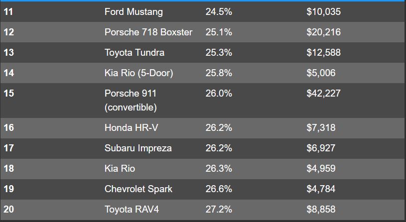Select the Chevrolet Spark model name
406x222 pixels.
[x=138, y=189]
